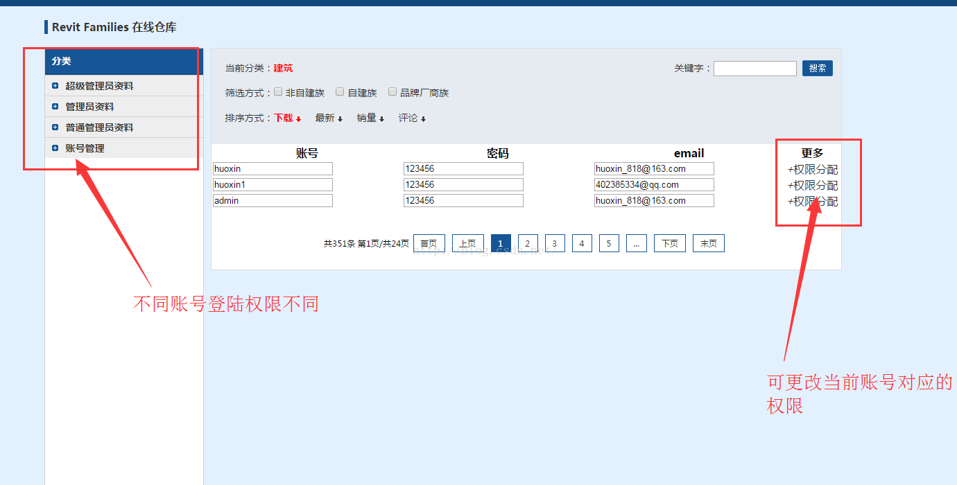This screenshot has height=485, width=957.
Task: Click the email column header
Action: (x=689, y=153)
